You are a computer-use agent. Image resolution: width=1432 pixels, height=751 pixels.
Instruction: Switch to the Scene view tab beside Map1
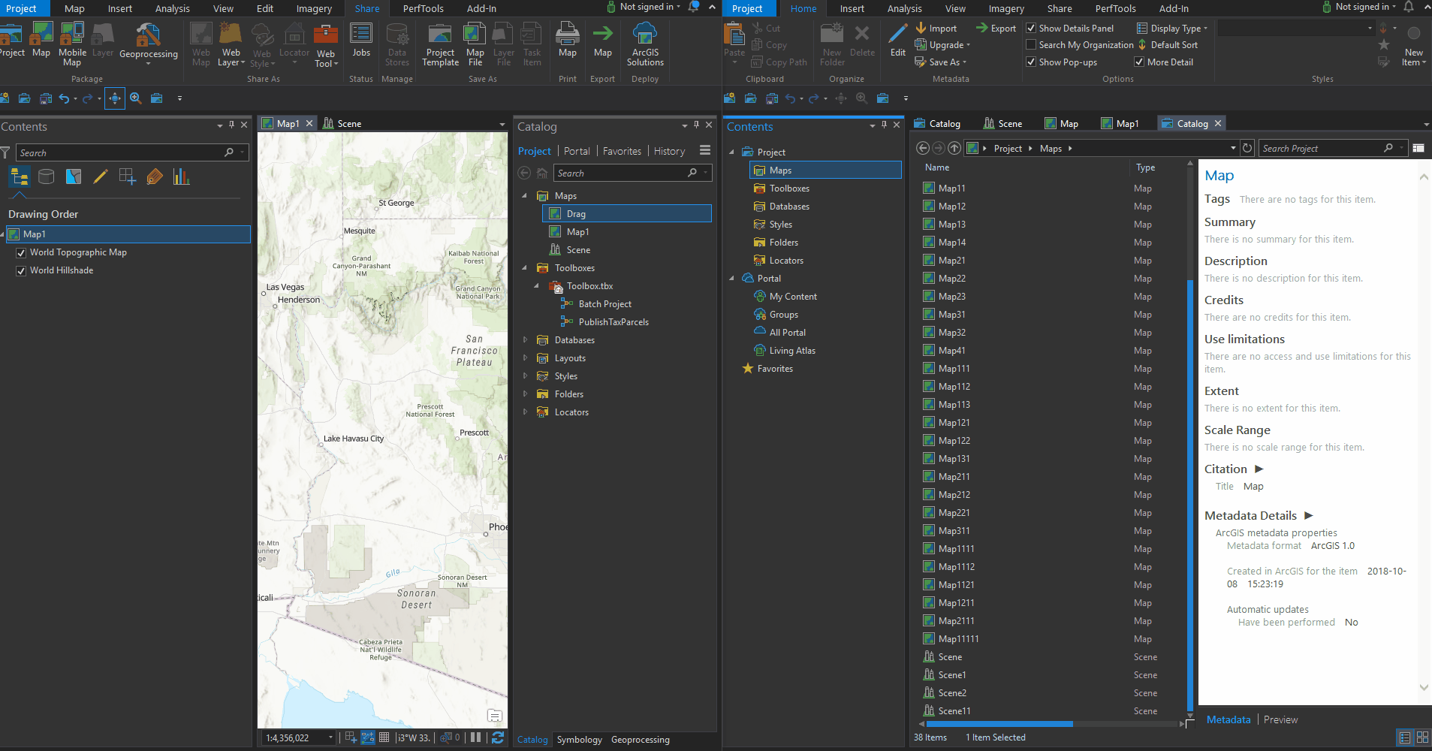342,124
